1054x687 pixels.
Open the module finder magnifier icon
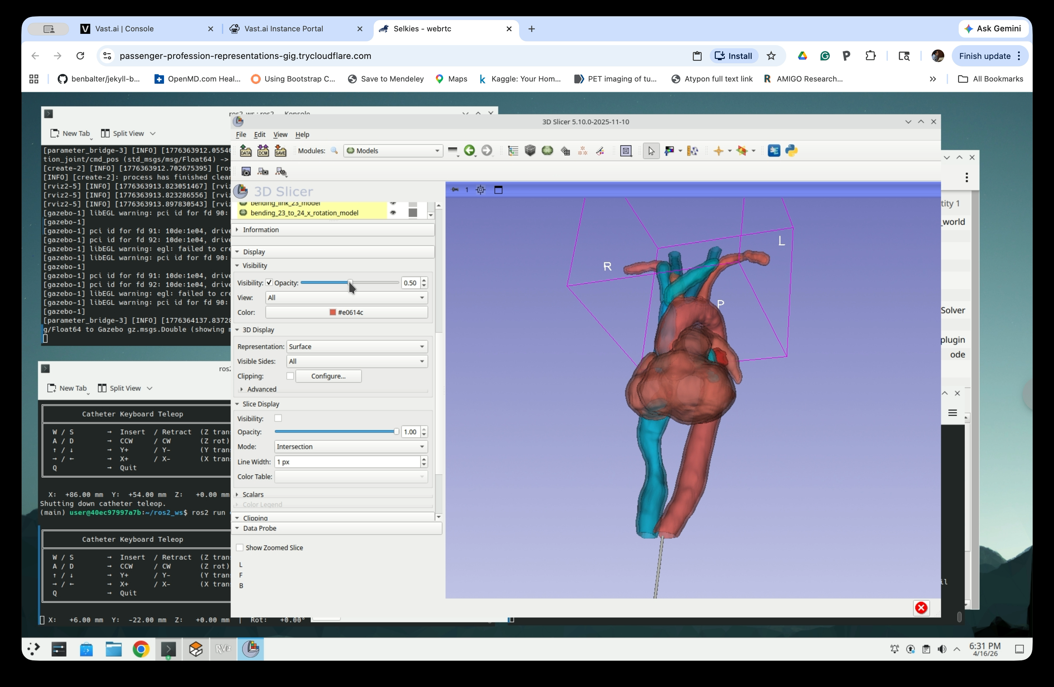(335, 150)
